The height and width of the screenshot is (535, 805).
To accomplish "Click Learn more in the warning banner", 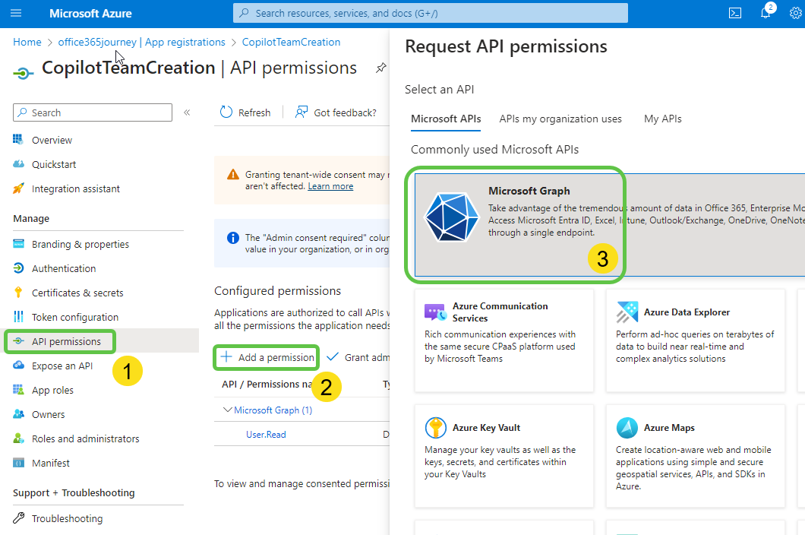I will pyautogui.click(x=330, y=185).
